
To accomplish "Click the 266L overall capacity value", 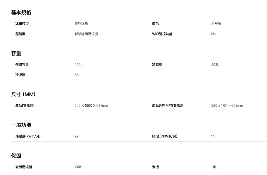I will pyautogui.click(x=78, y=65).
